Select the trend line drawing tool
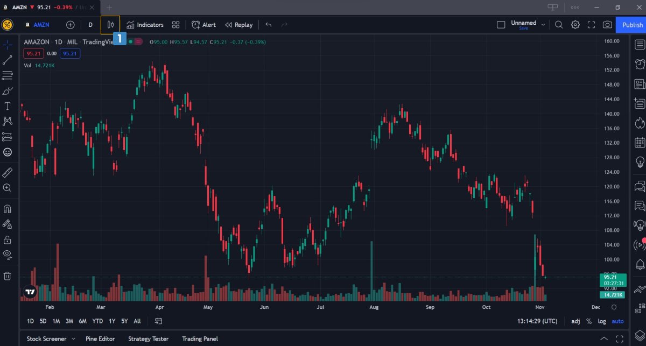The width and height of the screenshot is (646, 346). click(8, 60)
